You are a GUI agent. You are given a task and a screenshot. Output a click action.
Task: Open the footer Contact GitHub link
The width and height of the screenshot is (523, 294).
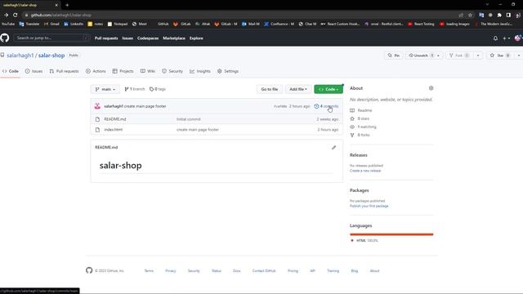click(264, 271)
